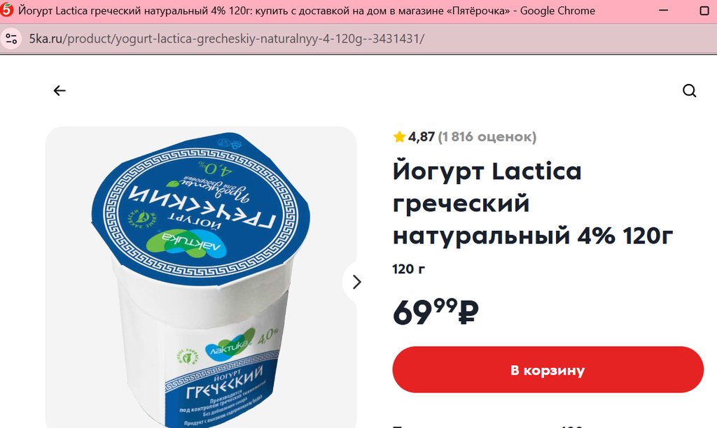The width and height of the screenshot is (717, 428).
Task: Minimize the Chrome window
Action: 664,10
